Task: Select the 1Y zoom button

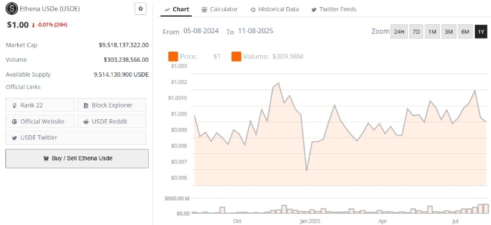Action: click(x=481, y=31)
